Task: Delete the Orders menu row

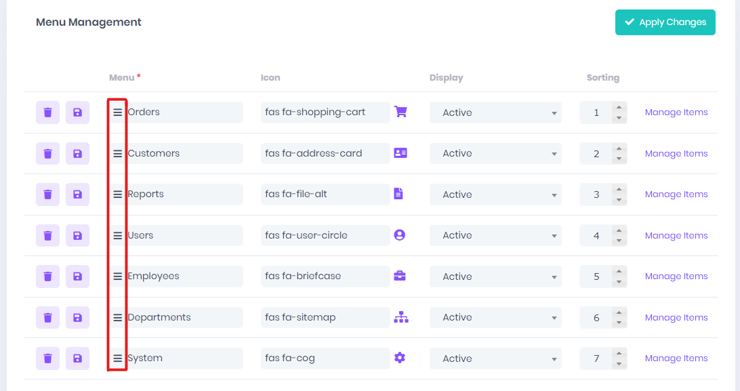Action: (47, 112)
